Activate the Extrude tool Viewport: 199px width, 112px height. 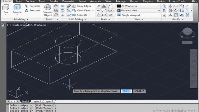(17, 9)
